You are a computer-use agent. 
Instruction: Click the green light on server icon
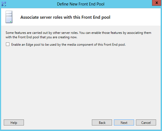coord(11,22)
